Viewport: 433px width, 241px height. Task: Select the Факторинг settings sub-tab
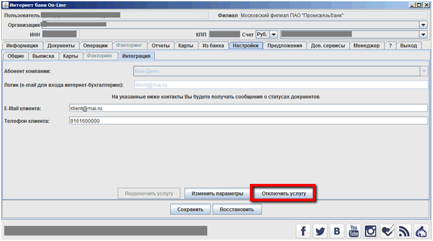click(x=100, y=56)
